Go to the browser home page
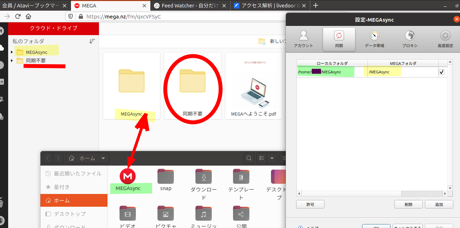 (28, 16)
